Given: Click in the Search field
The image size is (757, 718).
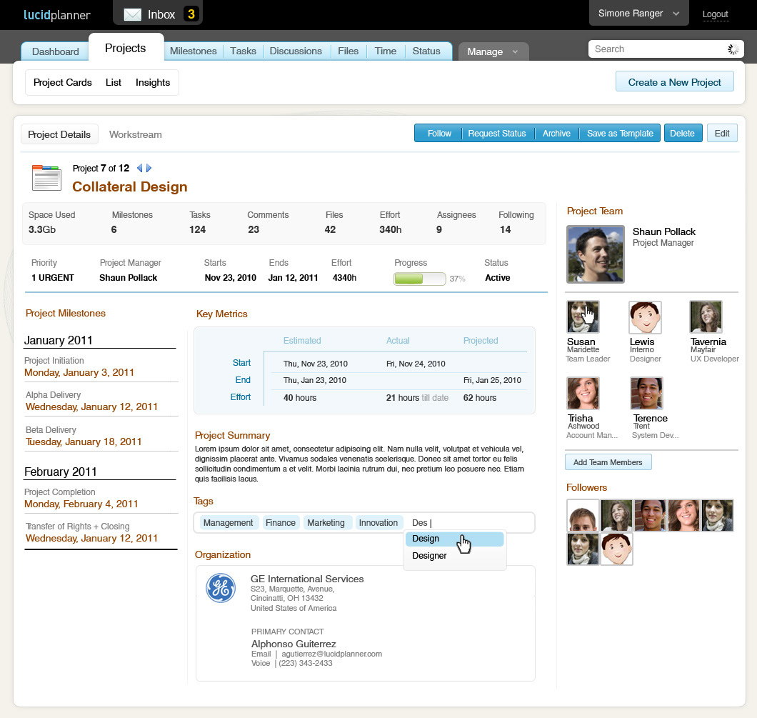Looking at the screenshot, I should point(656,49).
